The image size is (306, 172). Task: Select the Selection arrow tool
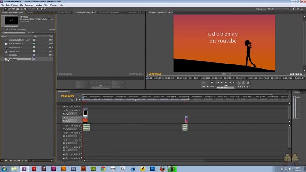[5, 9]
